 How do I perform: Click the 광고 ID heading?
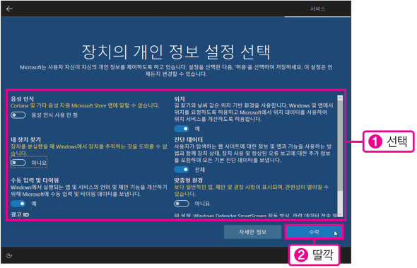point(20,215)
